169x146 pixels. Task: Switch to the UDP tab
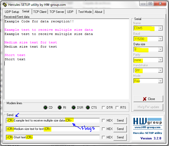click(70, 12)
